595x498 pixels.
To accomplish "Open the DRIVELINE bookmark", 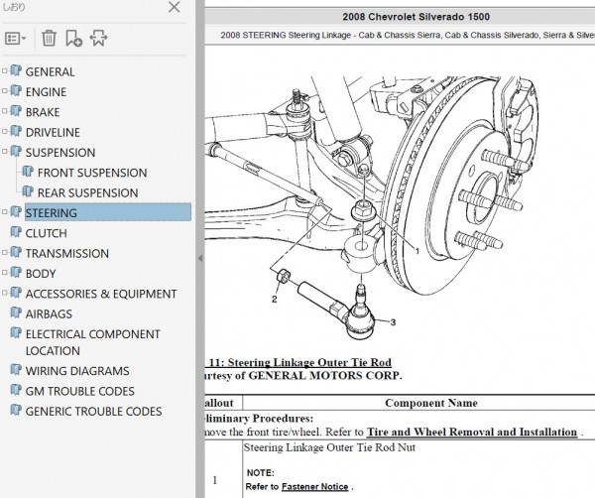I will coord(53,132).
